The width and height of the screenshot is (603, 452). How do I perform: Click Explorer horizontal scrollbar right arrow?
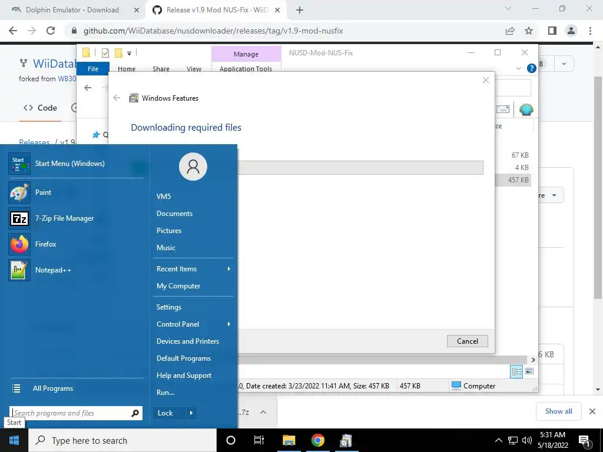tap(533, 360)
